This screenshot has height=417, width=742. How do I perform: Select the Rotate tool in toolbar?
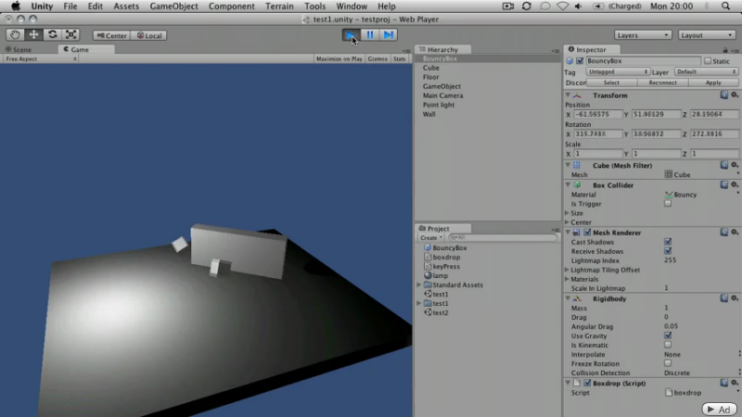52,35
